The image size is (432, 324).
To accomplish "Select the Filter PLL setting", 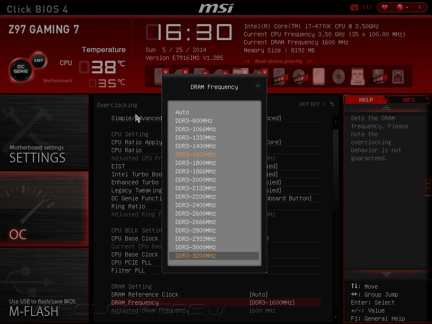I will [x=128, y=270].
